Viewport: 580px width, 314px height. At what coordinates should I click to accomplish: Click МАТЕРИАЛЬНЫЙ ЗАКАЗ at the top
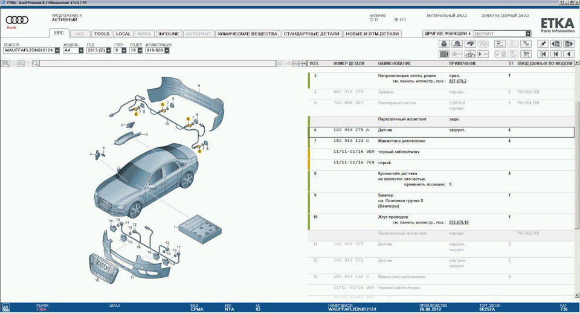[x=447, y=16]
